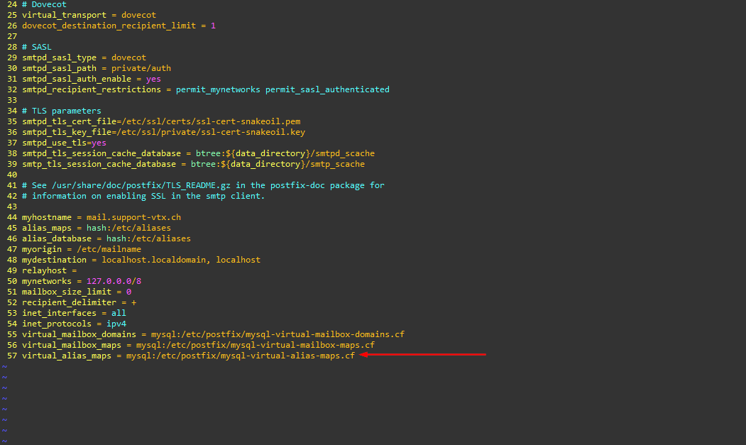This screenshot has width=746, height=445.
Task: Click the 'smtpd_sasl_type = dovecot' line
Action: click(x=84, y=57)
